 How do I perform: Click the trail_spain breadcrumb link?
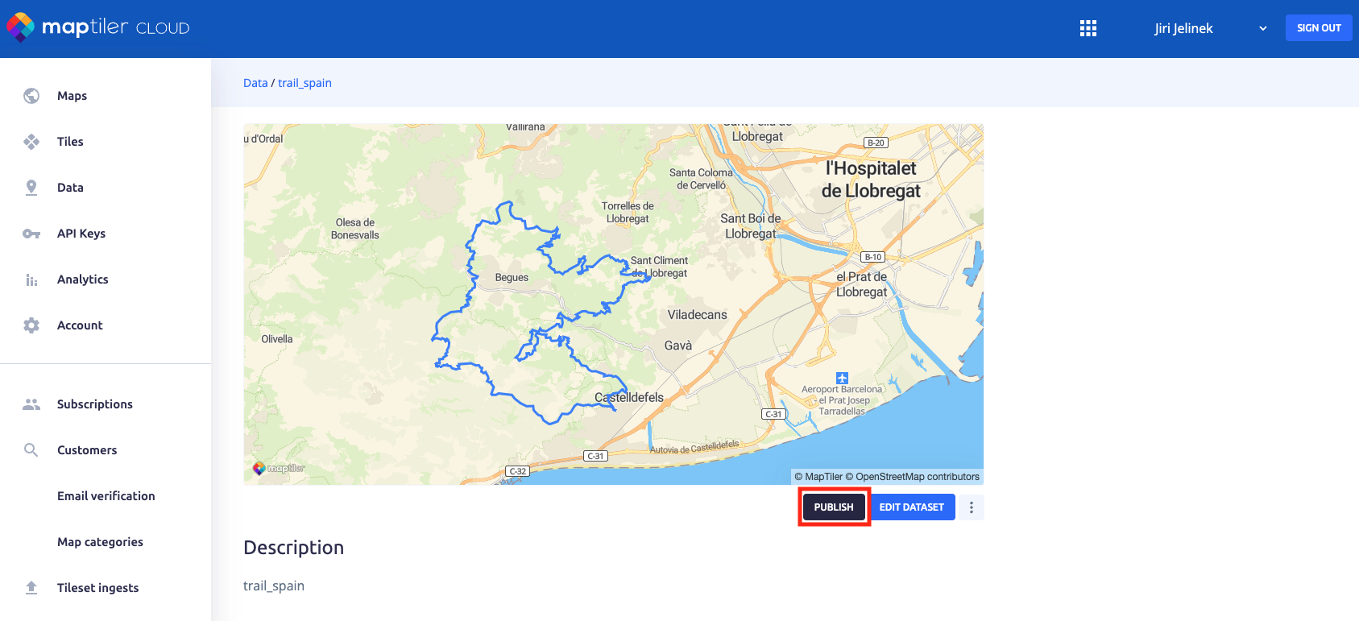[x=305, y=83]
